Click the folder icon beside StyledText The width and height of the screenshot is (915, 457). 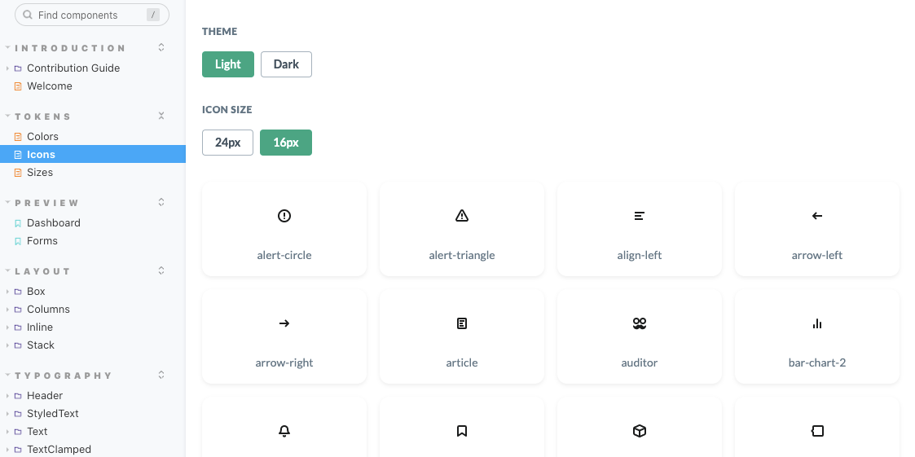pyautogui.click(x=18, y=414)
